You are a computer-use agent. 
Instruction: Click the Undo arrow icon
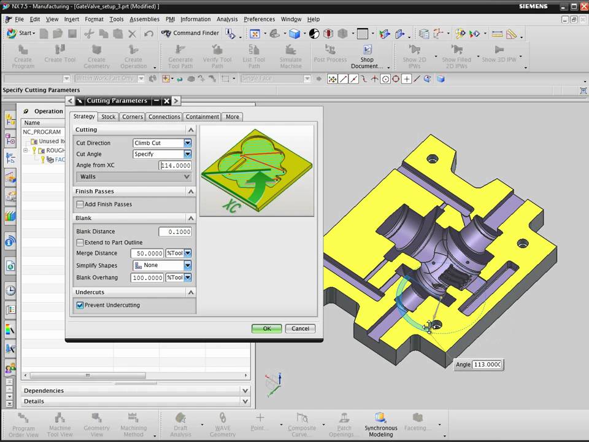tap(148, 34)
